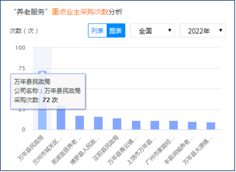Select the 广州市家庭经 bar

(173, 125)
